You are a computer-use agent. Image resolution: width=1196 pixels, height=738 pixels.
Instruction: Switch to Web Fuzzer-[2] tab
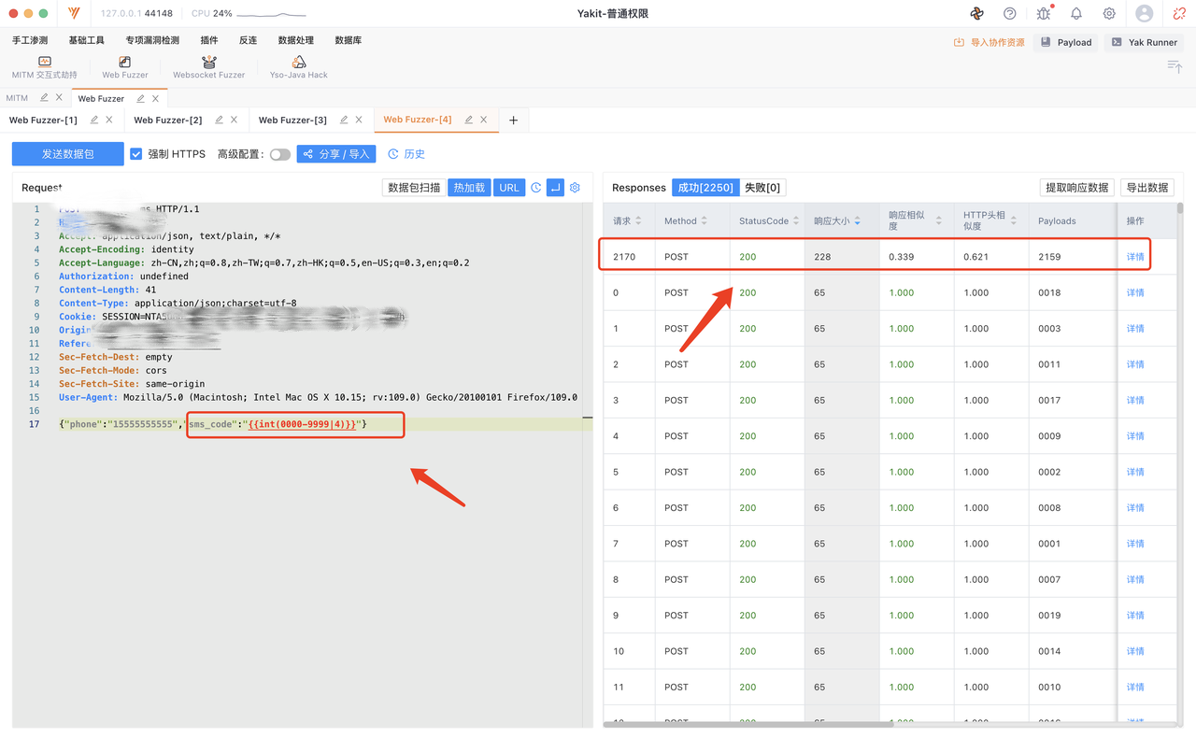[x=168, y=120]
